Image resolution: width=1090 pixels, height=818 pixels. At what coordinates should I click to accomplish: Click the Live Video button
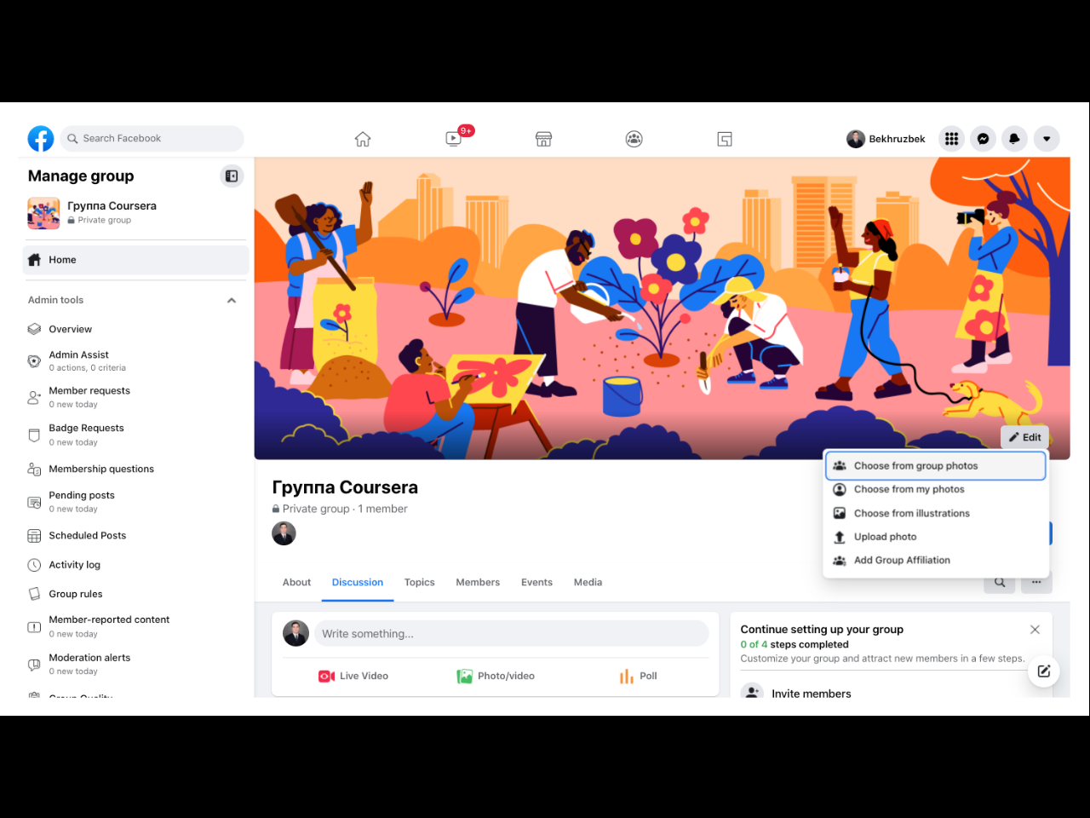coord(353,676)
